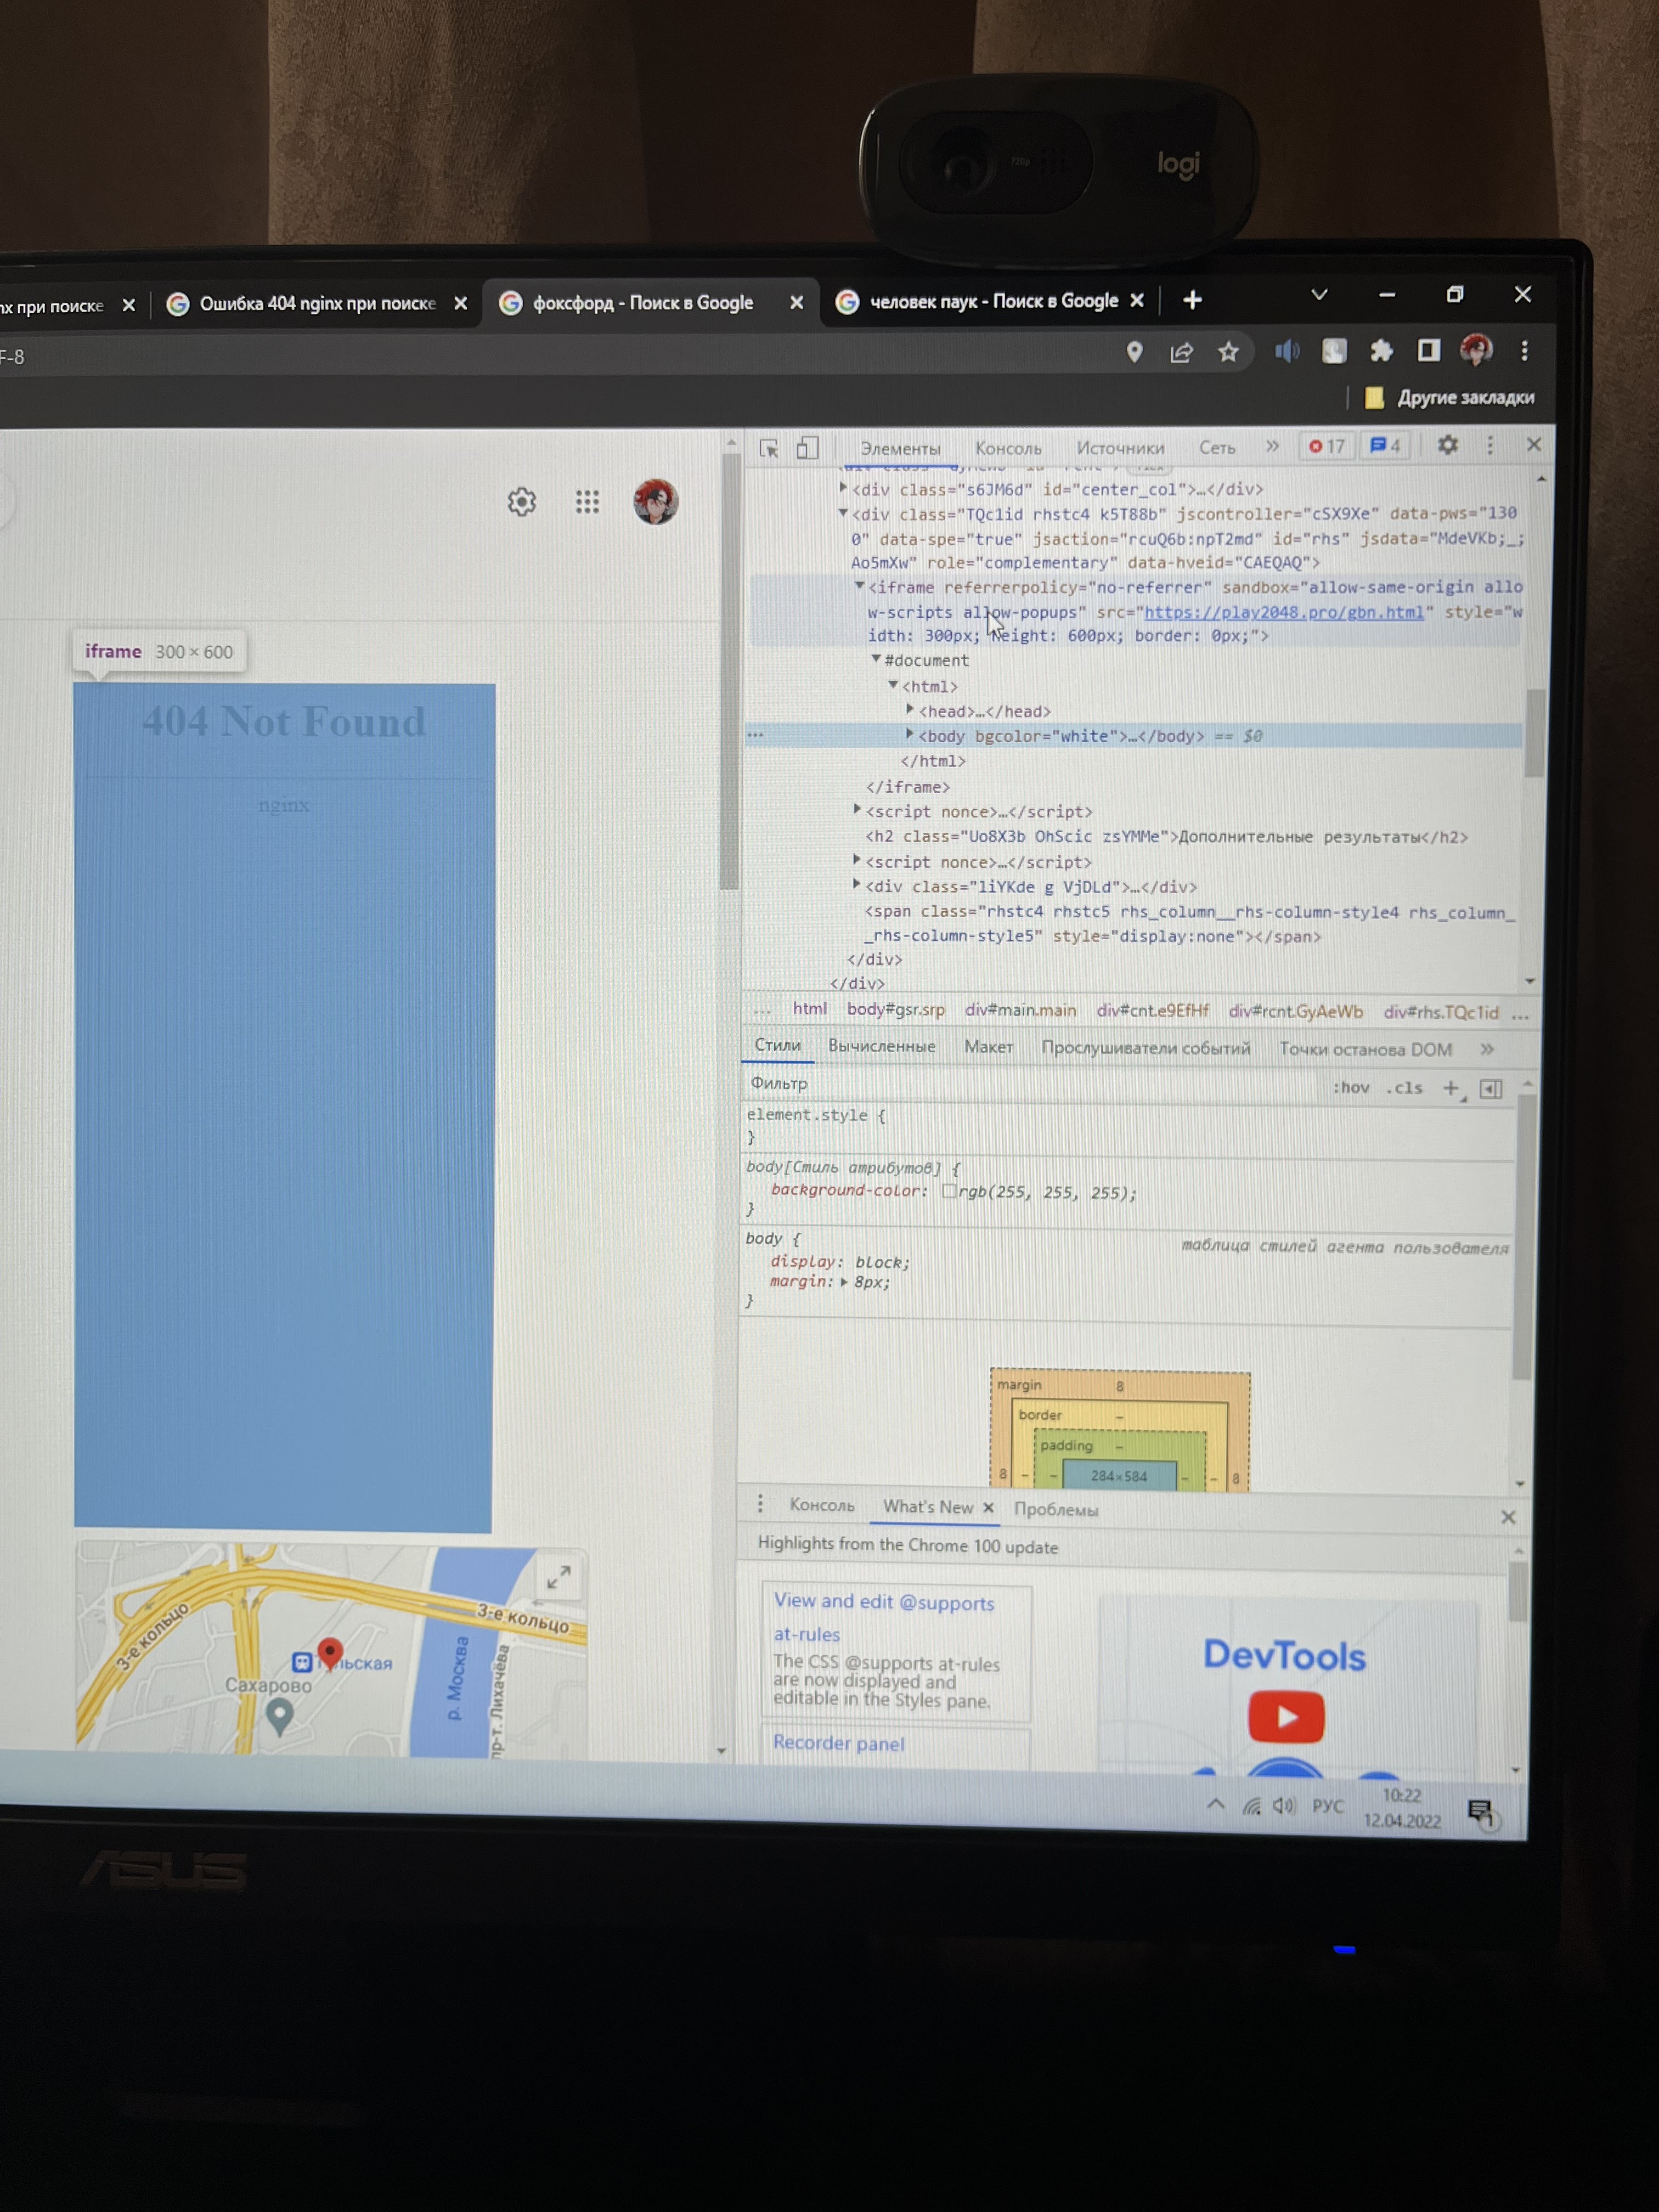Open View and edit @supports at-rules link

[x=884, y=1617]
